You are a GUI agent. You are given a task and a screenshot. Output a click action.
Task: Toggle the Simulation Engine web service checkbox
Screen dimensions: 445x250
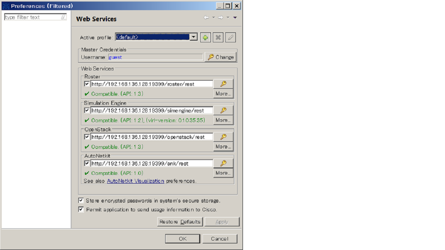coord(87,110)
